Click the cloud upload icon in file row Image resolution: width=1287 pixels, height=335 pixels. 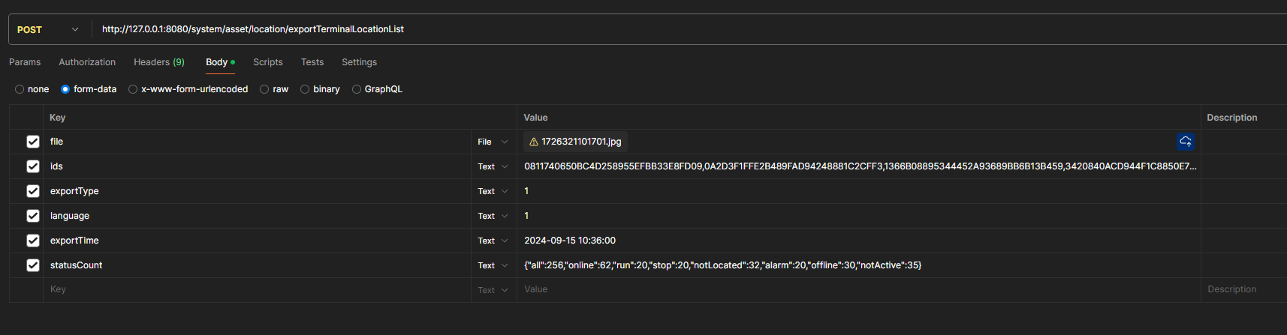[1186, 142]
